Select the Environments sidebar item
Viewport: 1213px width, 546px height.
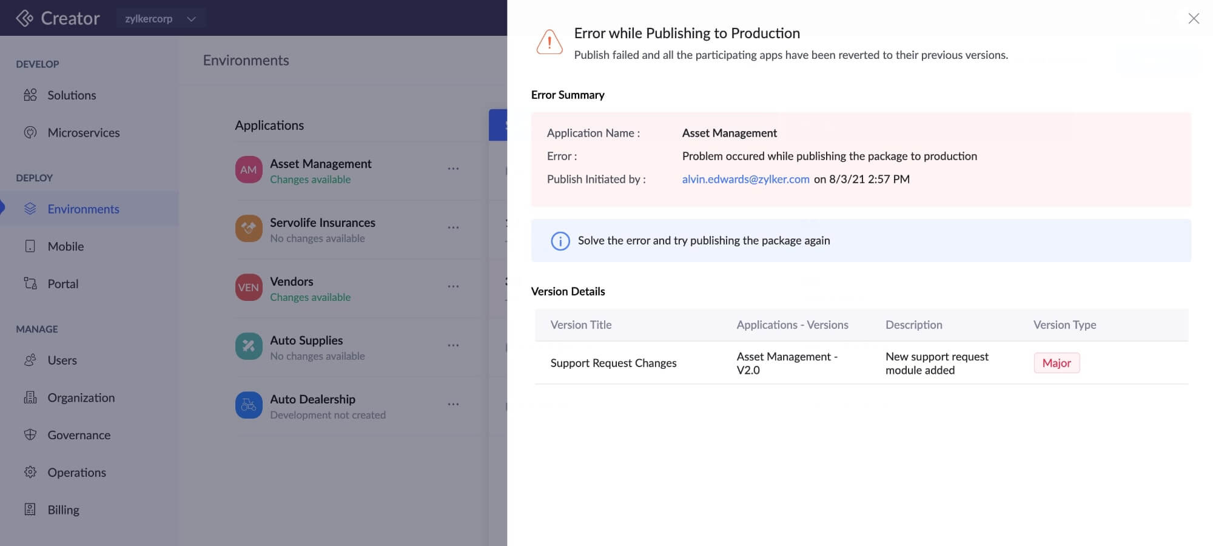pyautogui.click(x=83, y=209)
